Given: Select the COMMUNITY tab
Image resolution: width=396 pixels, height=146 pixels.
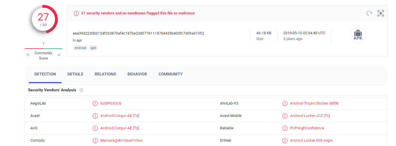Looking at the screenshot, I should (x=170, y=74).
